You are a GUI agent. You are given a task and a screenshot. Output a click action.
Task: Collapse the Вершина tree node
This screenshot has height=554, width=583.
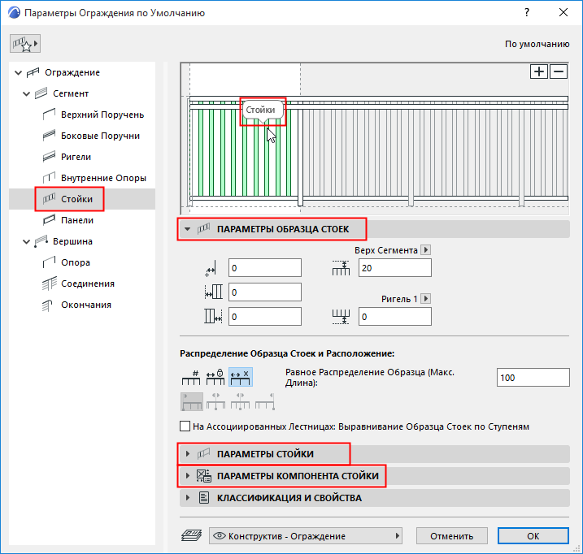26,241
